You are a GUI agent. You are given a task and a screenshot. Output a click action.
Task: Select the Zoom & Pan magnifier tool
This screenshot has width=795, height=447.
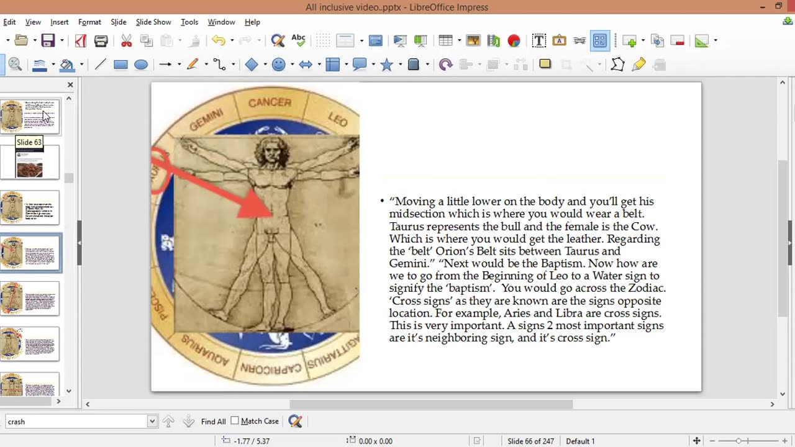(16, 65)
